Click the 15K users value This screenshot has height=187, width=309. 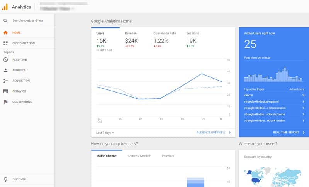point(101,41)
